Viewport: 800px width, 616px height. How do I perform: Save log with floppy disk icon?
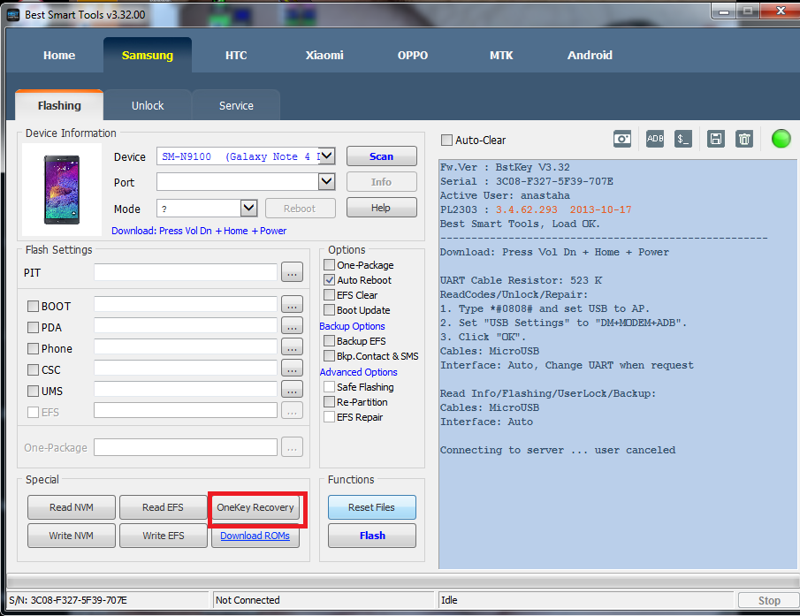pos(716,139)
